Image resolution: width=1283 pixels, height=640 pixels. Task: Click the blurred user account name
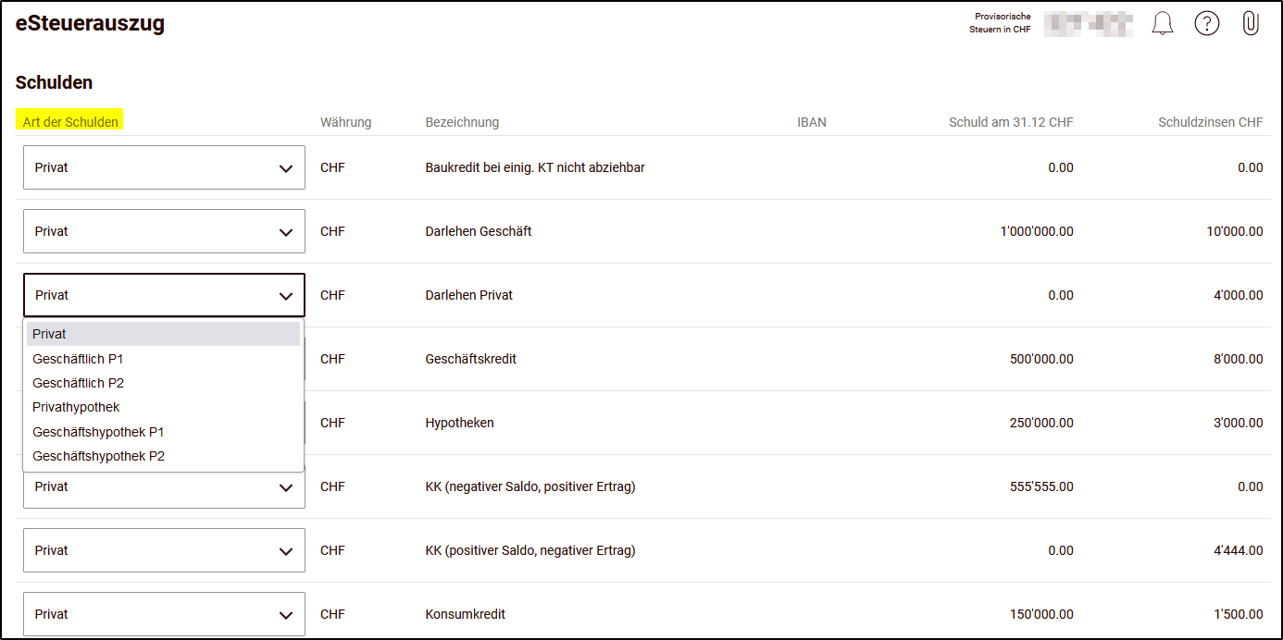pyautogui.click(x=1089, y=24)
